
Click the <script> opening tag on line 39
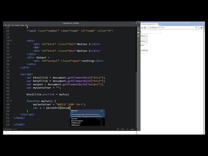[x=27, y=74]
